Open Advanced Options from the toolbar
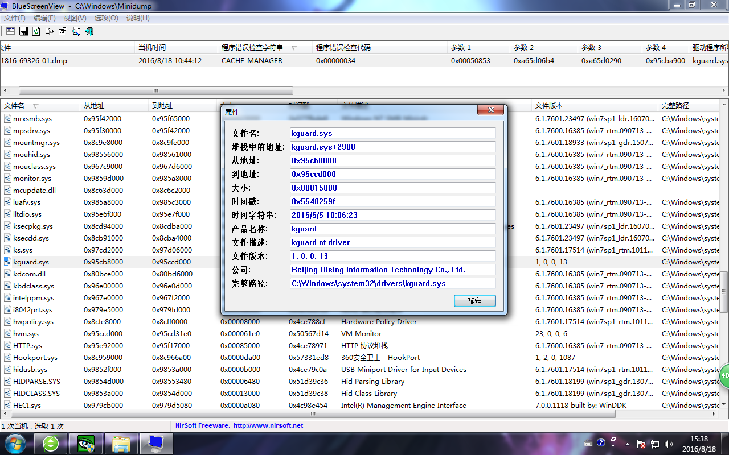Viewport: 729px width, 455px height. [x=11, y=31]
